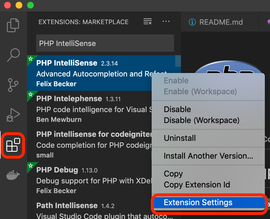Open the Explorer view in the activity bar
This screenshot has width=270, height=219.
coord(13,25)
